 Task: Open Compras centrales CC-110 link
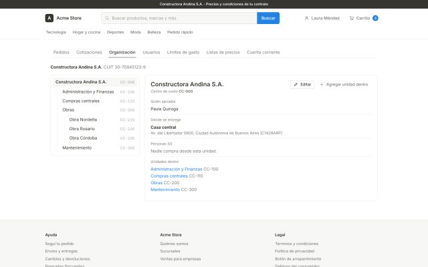169,176
